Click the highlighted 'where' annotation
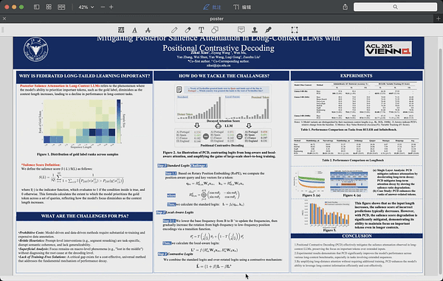 click(171, 195)
